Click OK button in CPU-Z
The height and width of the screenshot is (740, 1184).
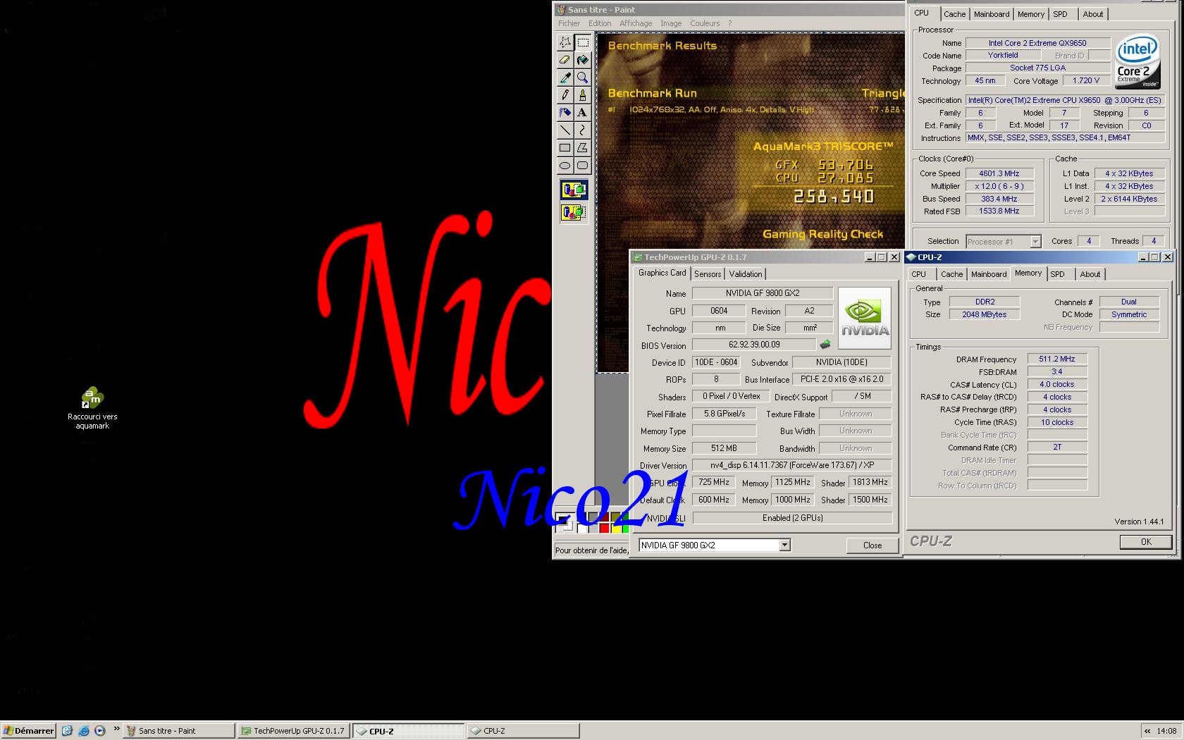coord(1146,542)
